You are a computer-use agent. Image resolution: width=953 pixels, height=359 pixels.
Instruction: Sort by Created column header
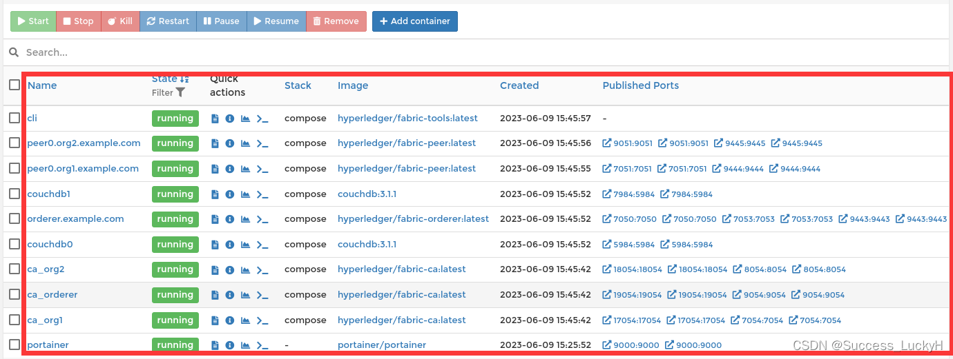click(519, 85)
